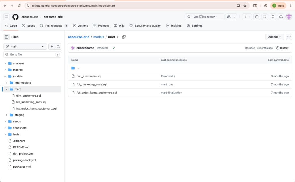View commit status checkmark
Image resolution: width=295 pixels, height=182 pixels.
114,48
